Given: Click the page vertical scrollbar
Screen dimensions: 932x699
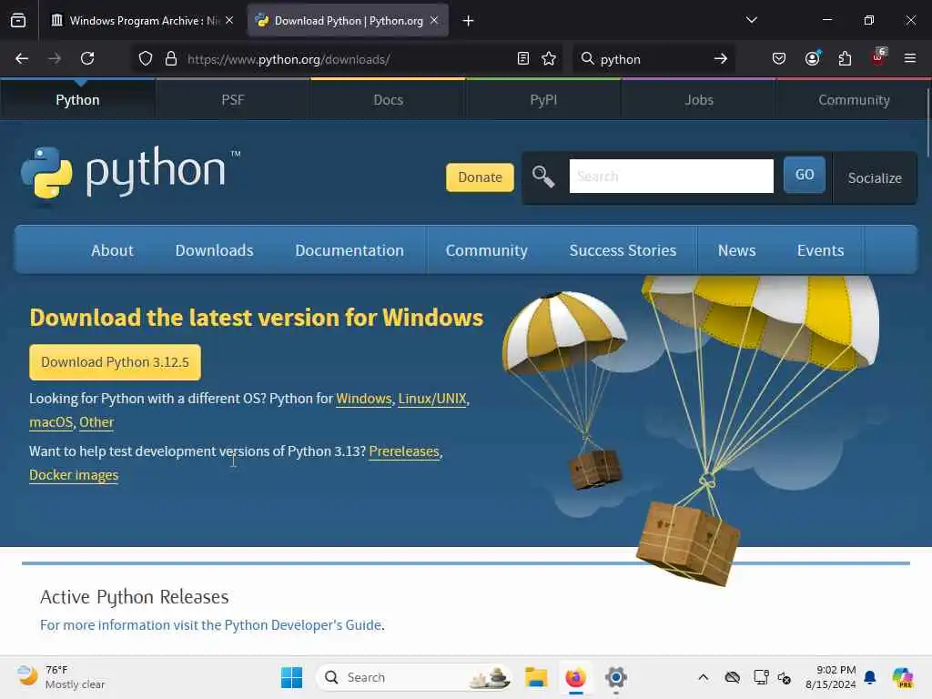Looking at the screenshot, I should click(x=928, y=124).
